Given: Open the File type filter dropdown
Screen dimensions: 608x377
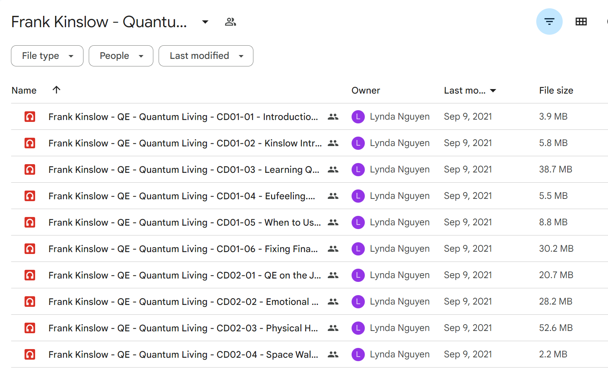Looking at the screenshot, I should click(x=47, y=56).
